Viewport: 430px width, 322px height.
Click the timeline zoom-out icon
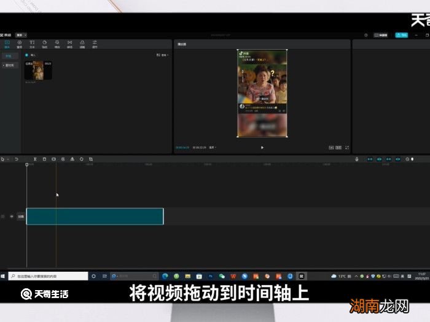[x=407, y=159]
